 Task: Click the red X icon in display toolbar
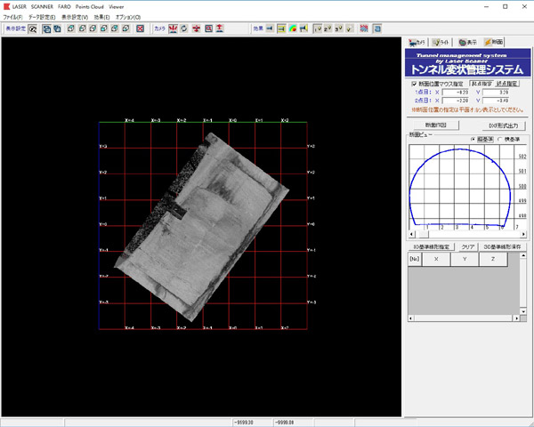coord(141,28)
